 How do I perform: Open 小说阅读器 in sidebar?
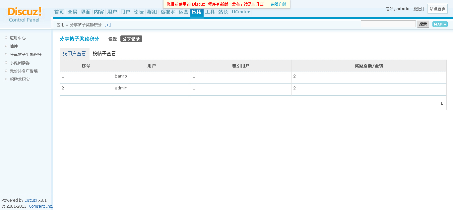pos(20,63)
